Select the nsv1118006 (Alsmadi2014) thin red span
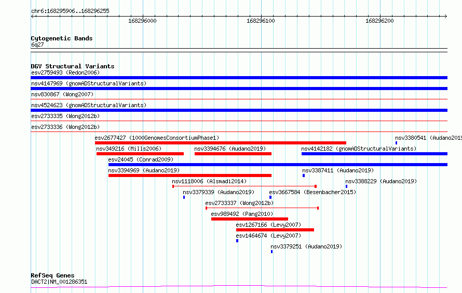The width and height of the screenshot is (462, 293). 244,186
